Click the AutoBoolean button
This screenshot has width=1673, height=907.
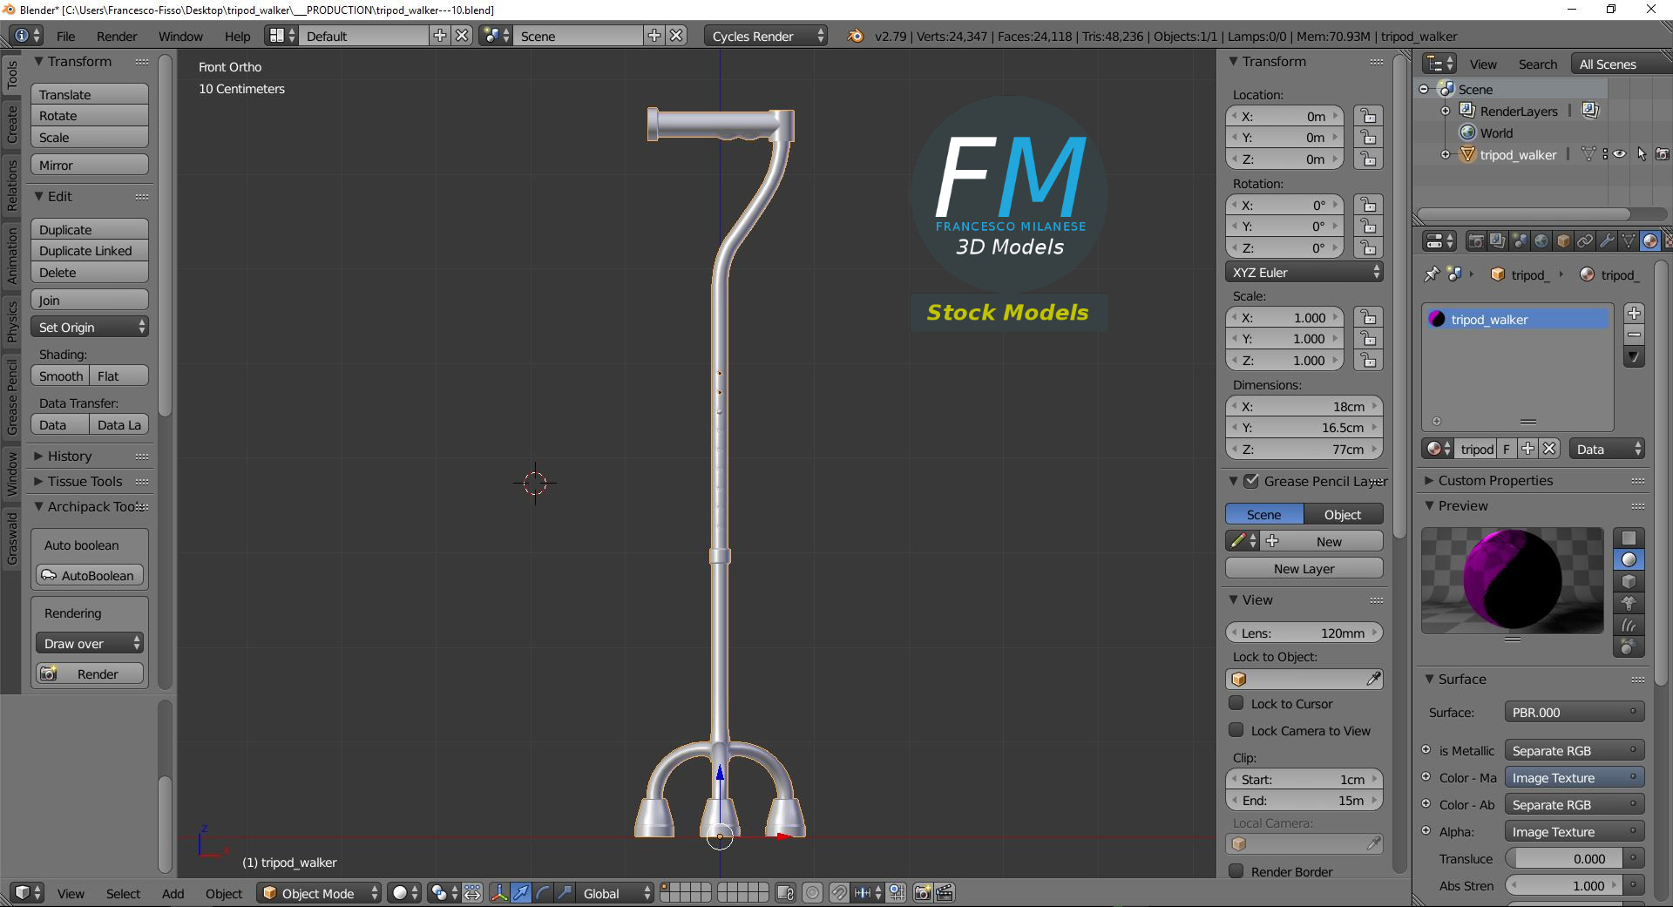pos(90,575)
